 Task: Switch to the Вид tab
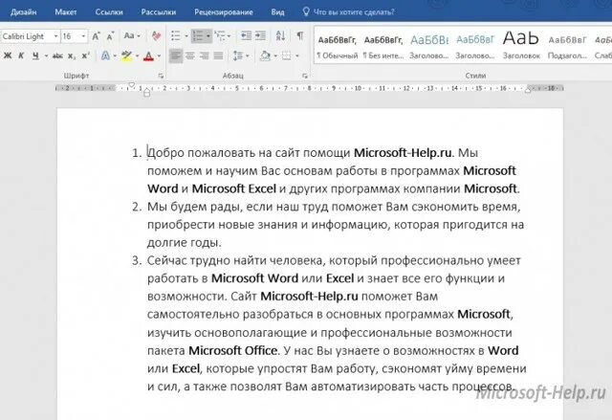[277, 12]
